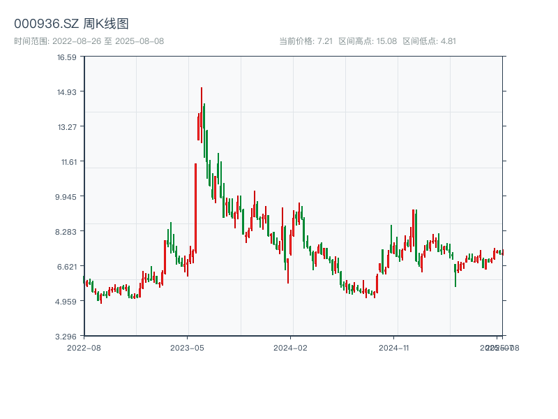
Task: Click the interval high label 区间高点: 15.08
Action: 368,41
